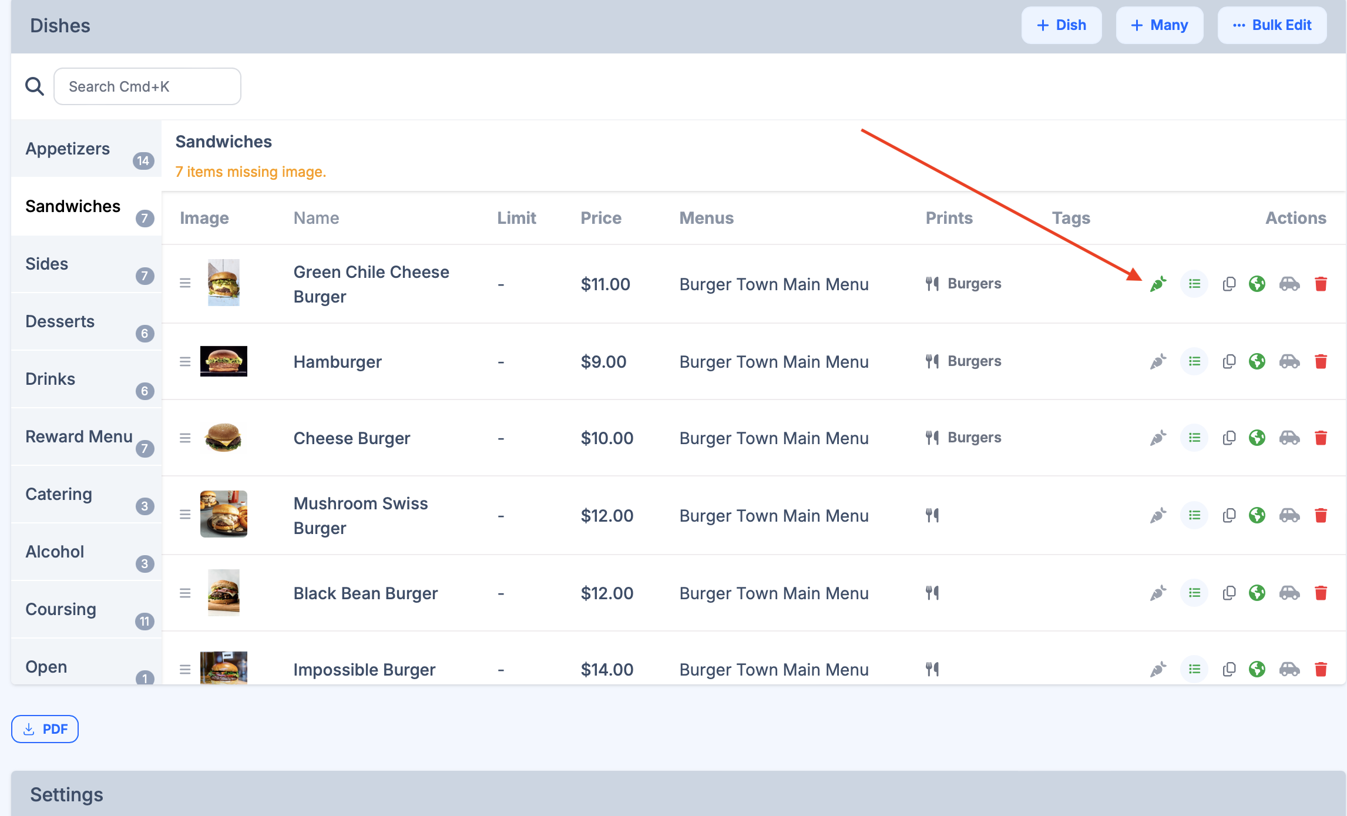Click drag handle icon for Green Chile Cheese Burger
Screen dimensions: 1347x816
(185, 284)
